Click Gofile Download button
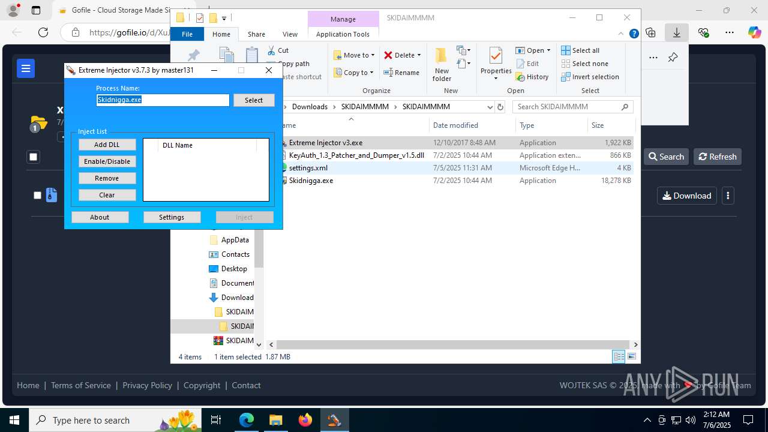Screen dimensions: 768x432 (687, 196)
